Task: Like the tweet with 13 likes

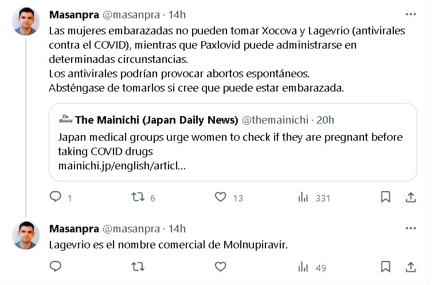Action: click(221, 197)
